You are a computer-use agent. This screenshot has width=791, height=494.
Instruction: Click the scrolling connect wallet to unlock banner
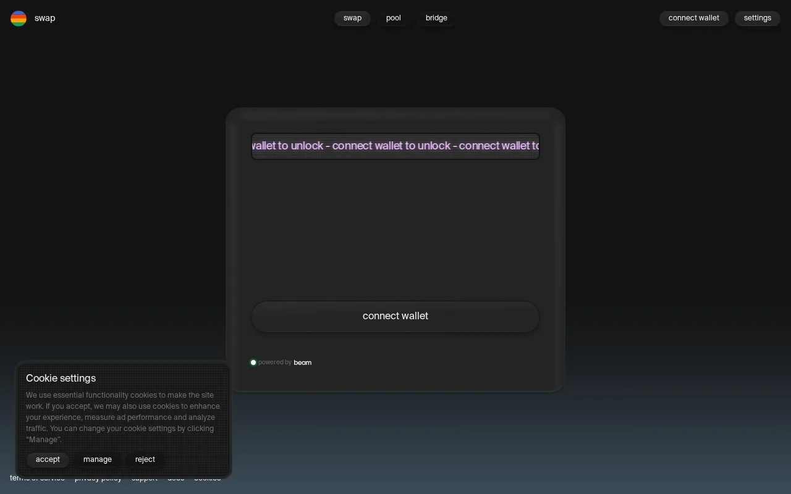[x=395, y=146]
